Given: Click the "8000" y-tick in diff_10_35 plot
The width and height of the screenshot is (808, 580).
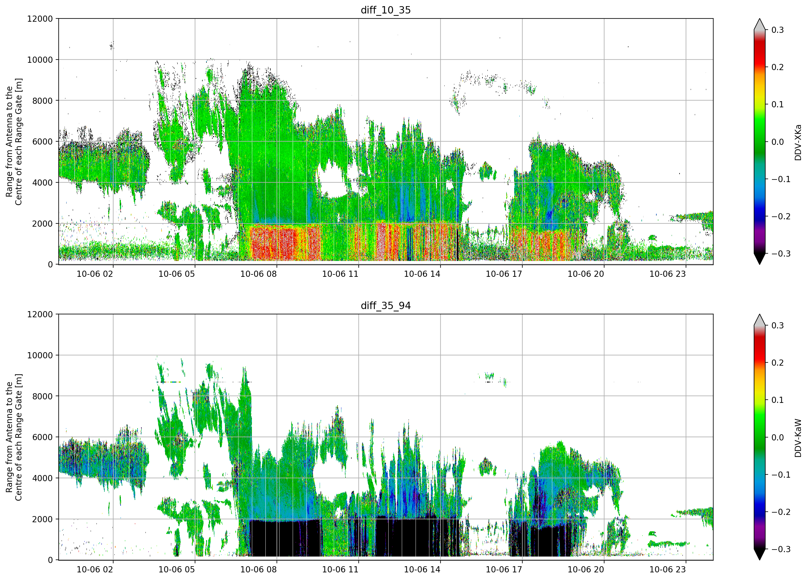Looking at the screenshot, I should click(x=43, y=101).
